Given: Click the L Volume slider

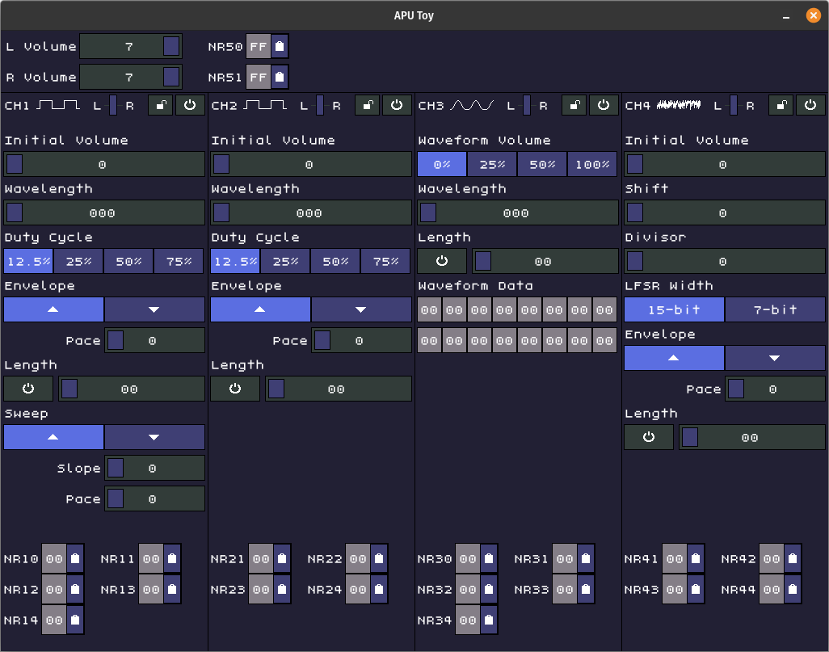Looking at the screenshot, I should 131,47.
